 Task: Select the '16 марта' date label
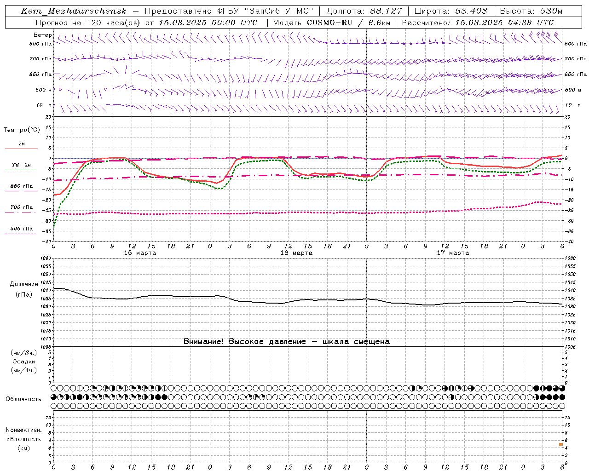point(296,253)
